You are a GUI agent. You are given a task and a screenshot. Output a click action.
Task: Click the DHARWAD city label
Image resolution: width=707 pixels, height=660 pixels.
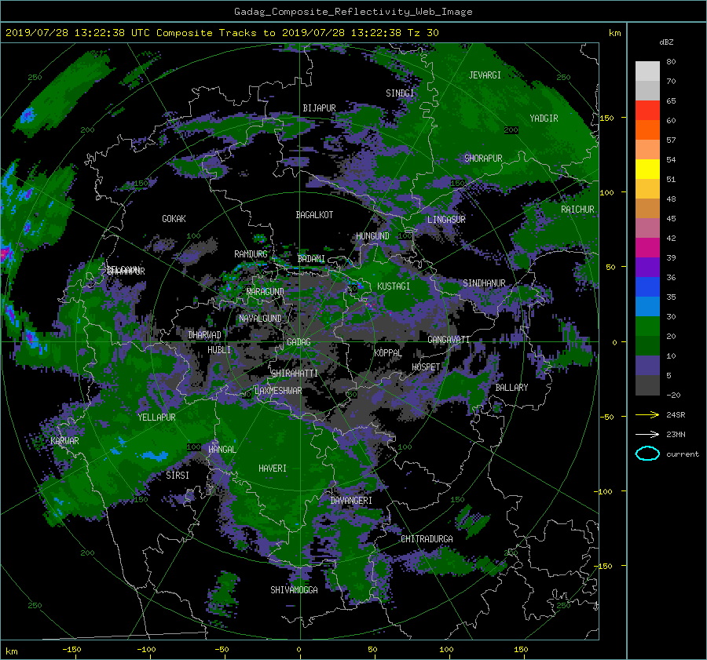coord(205,335)
